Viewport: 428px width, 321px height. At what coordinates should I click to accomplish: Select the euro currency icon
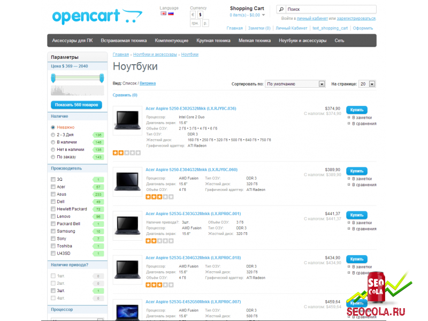(193, 15)
